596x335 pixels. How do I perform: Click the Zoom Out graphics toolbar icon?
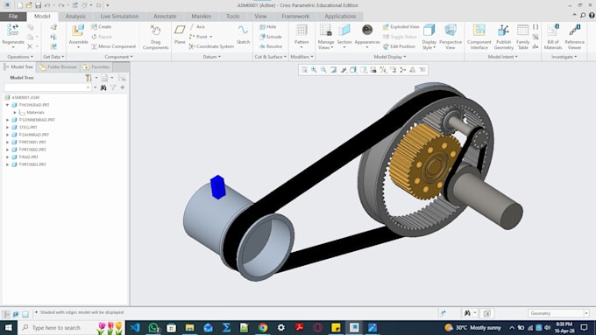[x=323, y=70]
